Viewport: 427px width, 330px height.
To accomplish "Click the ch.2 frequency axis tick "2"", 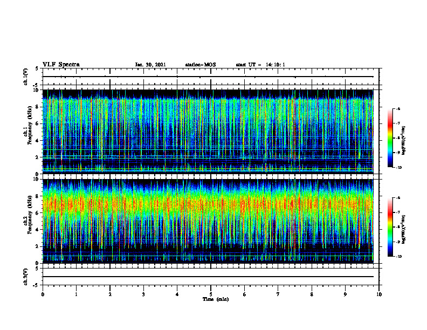I will [x=38, y=246].
